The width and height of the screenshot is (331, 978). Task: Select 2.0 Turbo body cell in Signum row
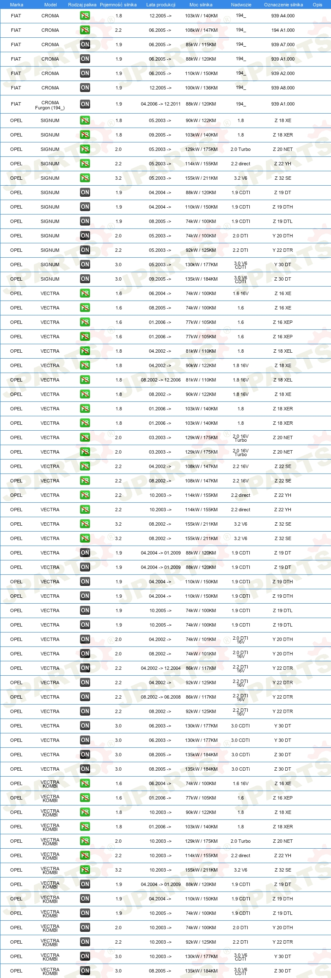(x=240, y=149)
